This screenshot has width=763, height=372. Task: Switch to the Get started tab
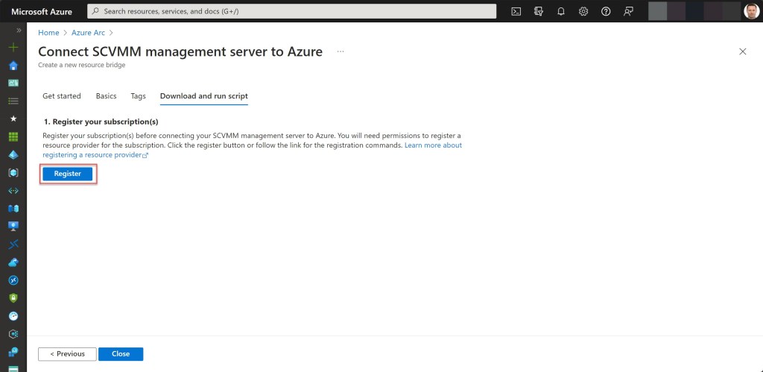(62, 96)
